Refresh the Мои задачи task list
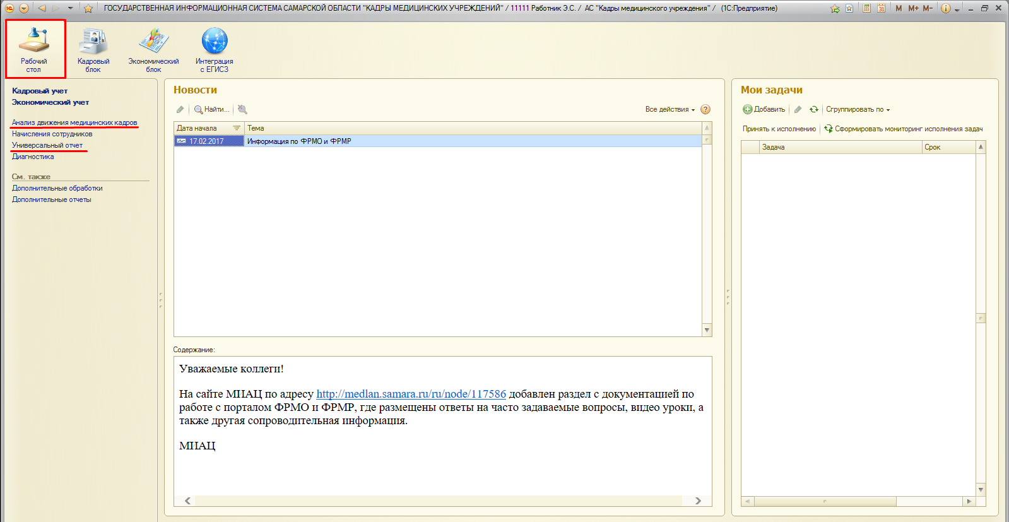The image size is (1009, 522). coord(814,109)
